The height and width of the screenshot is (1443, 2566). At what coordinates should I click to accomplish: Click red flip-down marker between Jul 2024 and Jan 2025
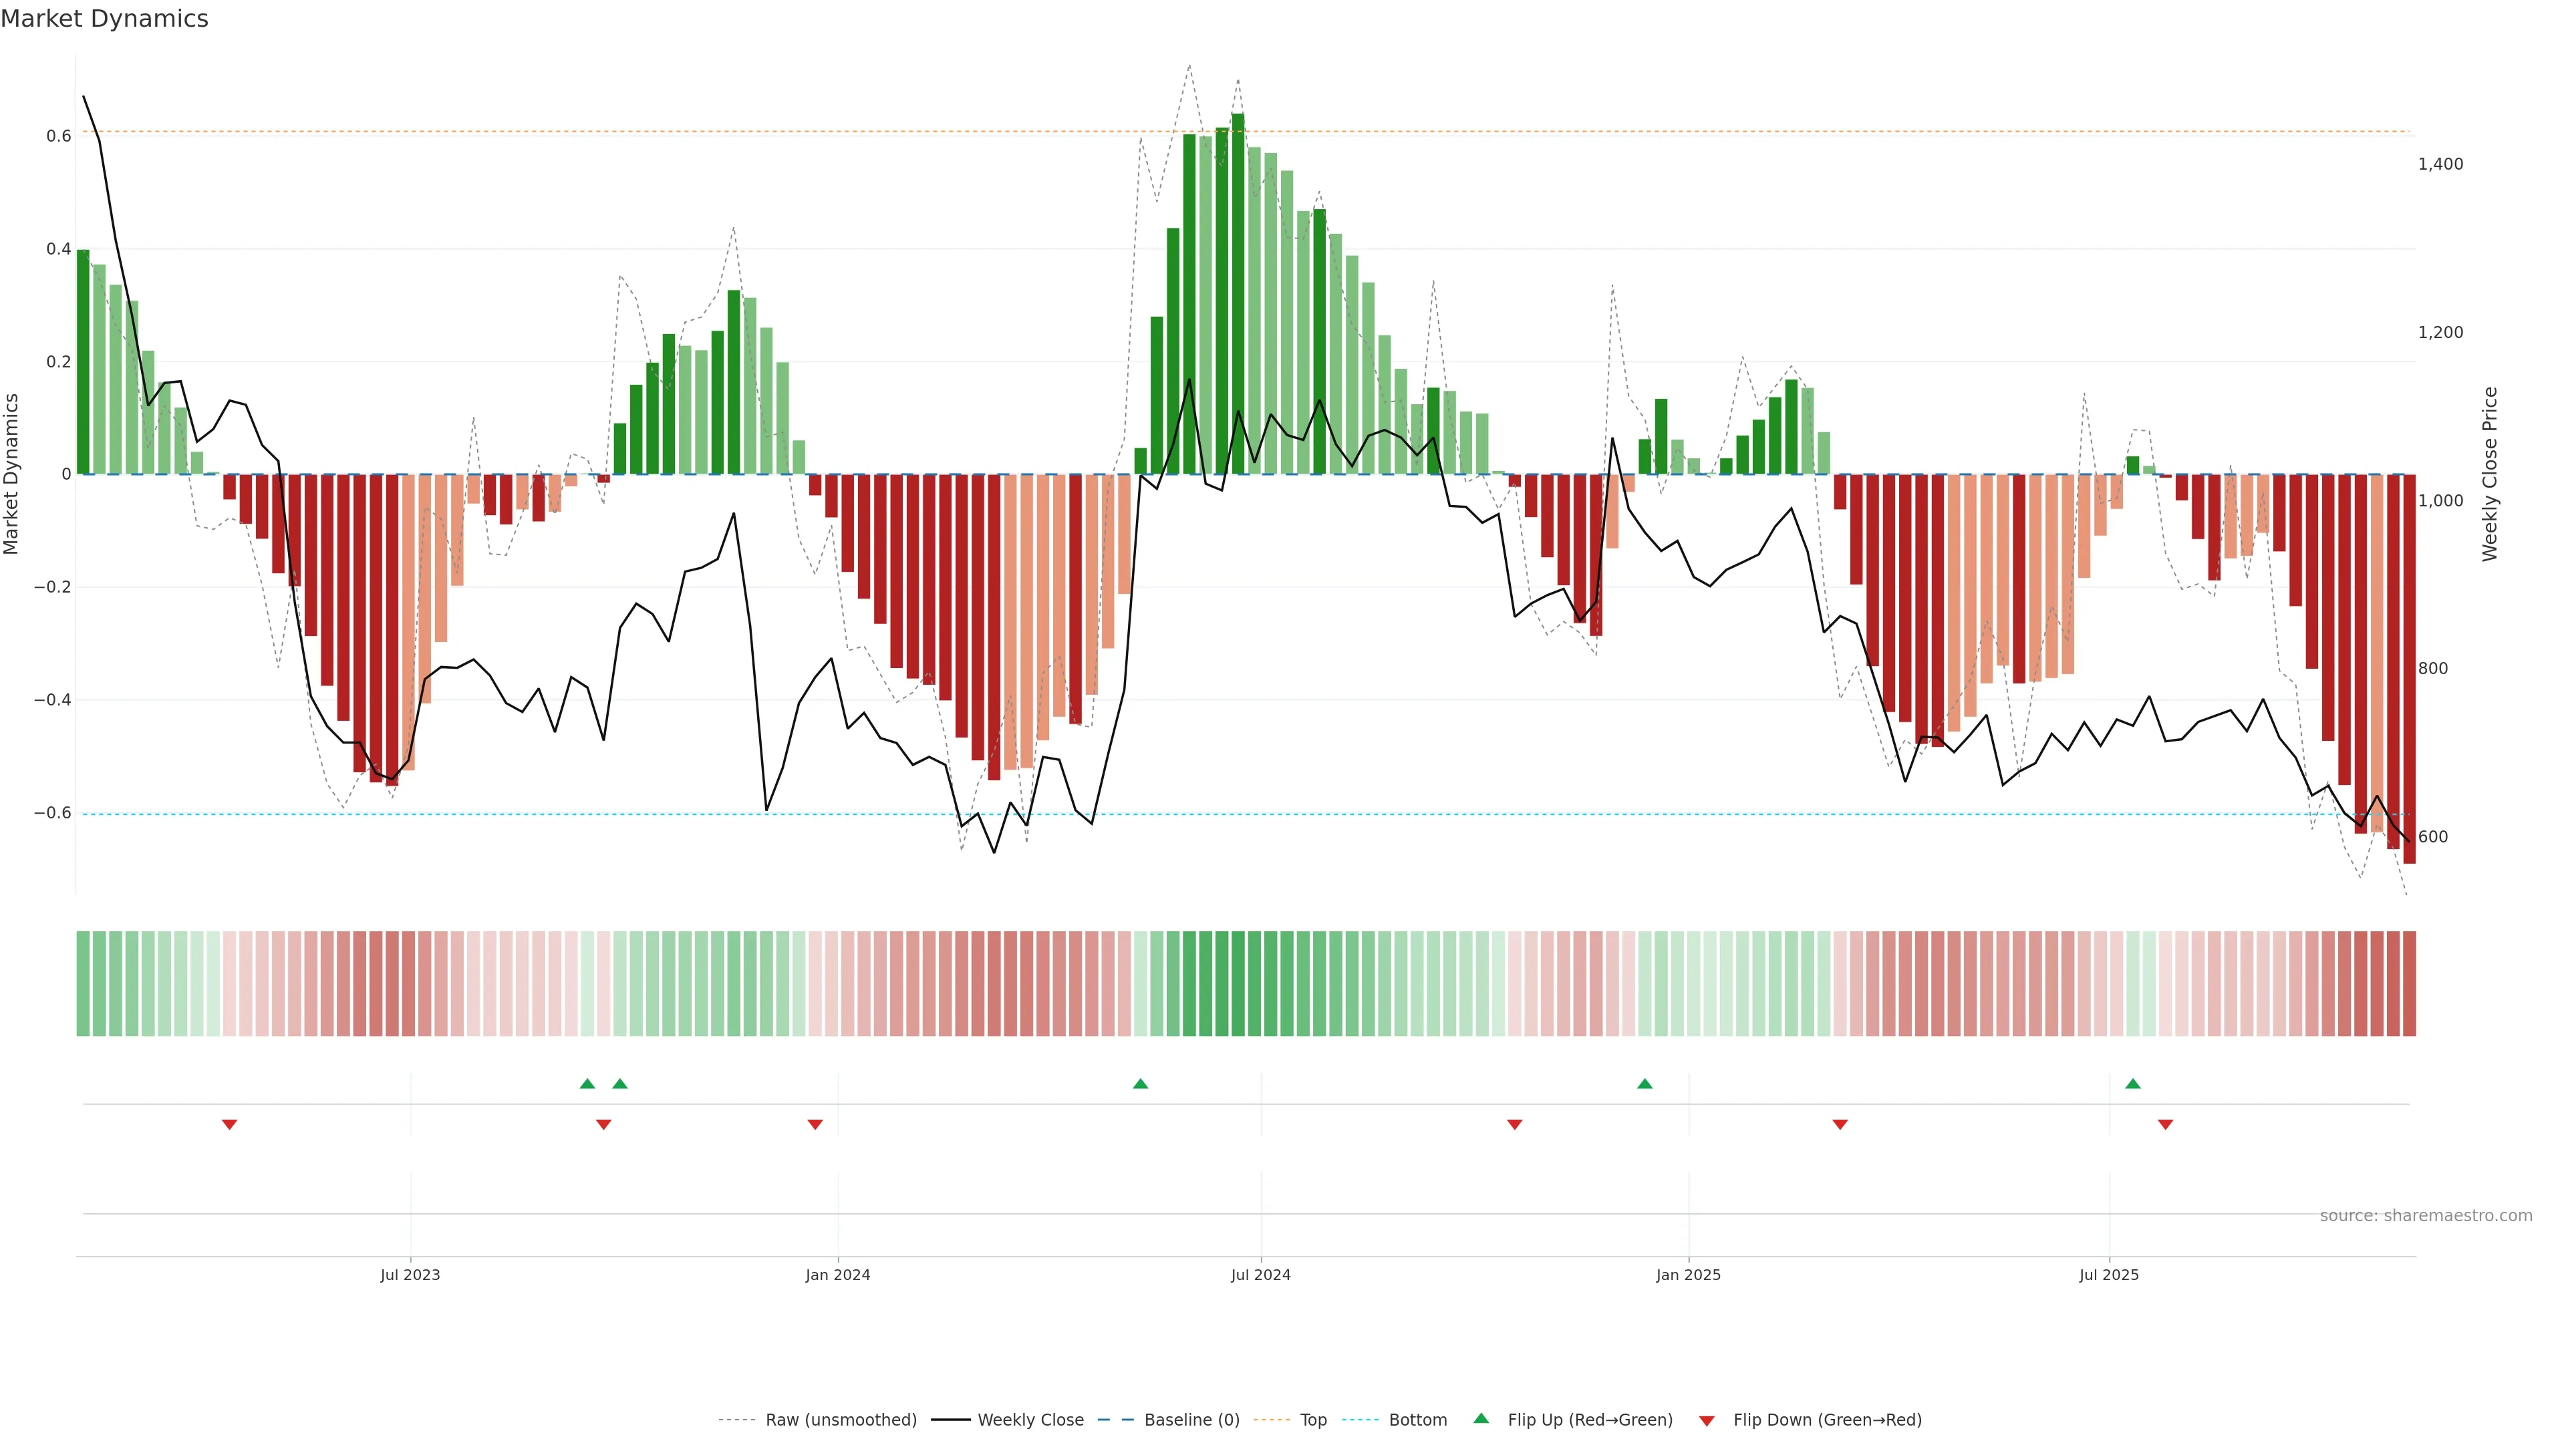[1514, 1124]
